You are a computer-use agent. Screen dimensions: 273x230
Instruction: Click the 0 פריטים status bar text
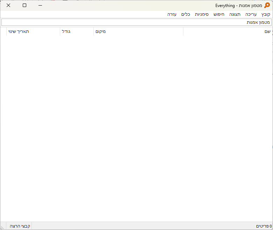point(264,226)
